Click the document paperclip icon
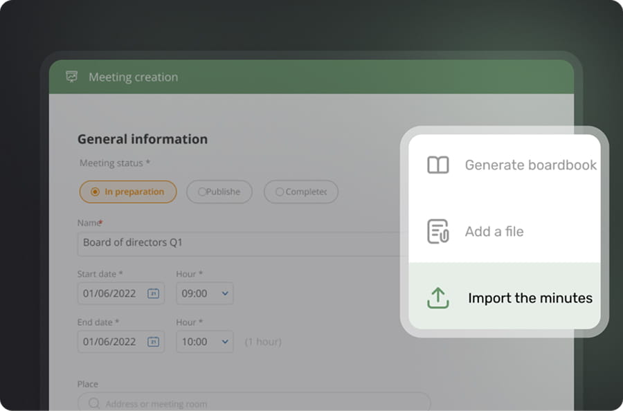623x411 pixels. pos(437,232)
